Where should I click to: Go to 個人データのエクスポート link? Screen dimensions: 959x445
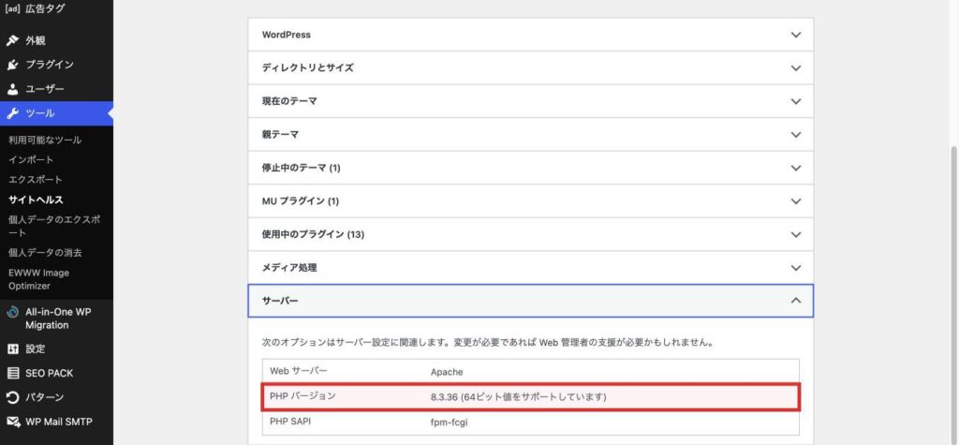click(54, 226)
